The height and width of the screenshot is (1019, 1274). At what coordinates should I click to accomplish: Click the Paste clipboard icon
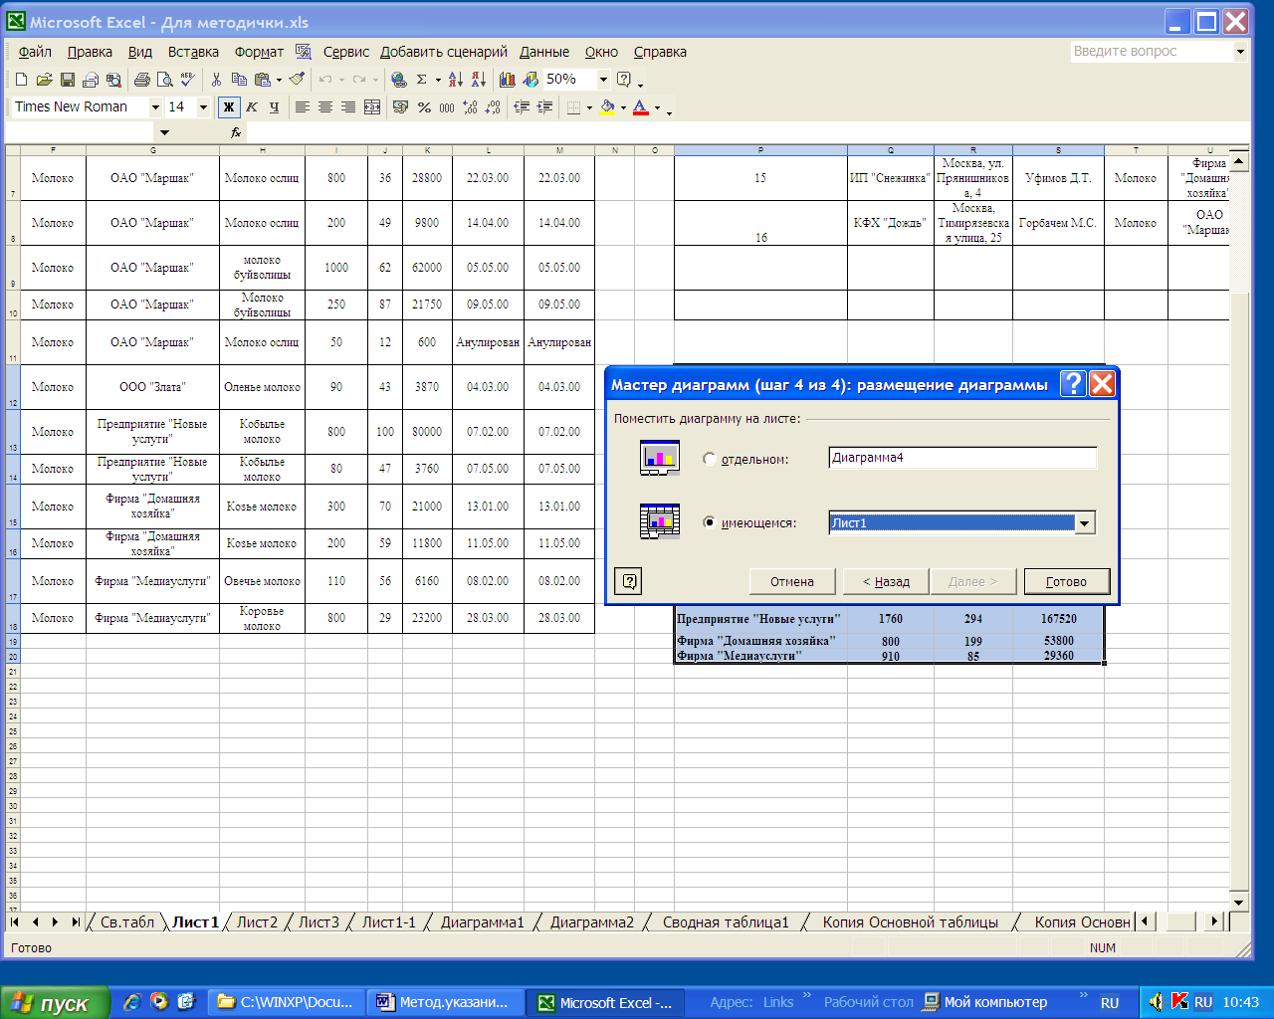click(x=262, y=80)
